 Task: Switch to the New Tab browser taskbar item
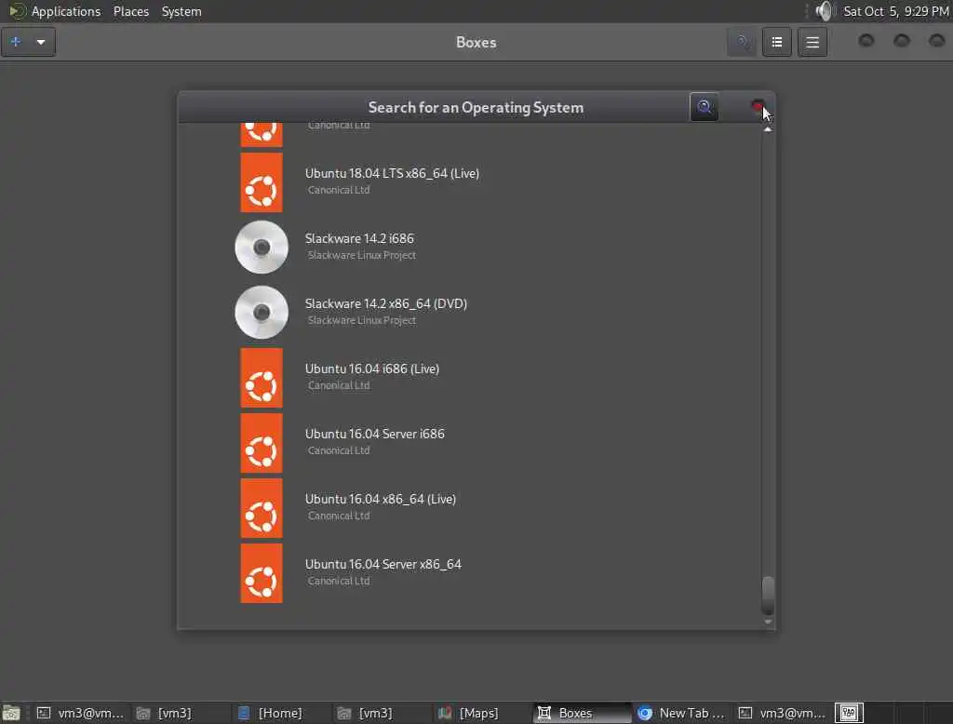[681, 713]
